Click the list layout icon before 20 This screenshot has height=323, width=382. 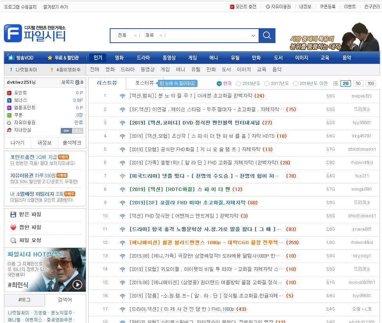coord(335,83)
